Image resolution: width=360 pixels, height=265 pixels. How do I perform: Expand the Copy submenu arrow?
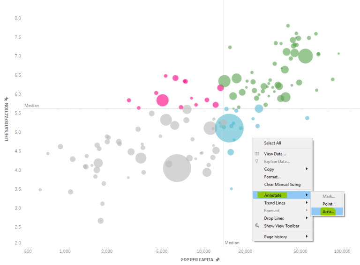pos(307,169)
